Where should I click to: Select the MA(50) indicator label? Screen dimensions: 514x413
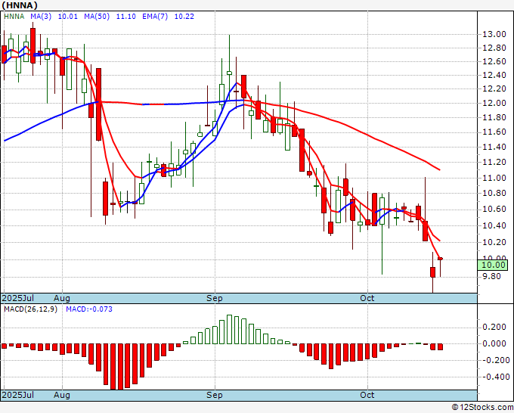[97, 17]
